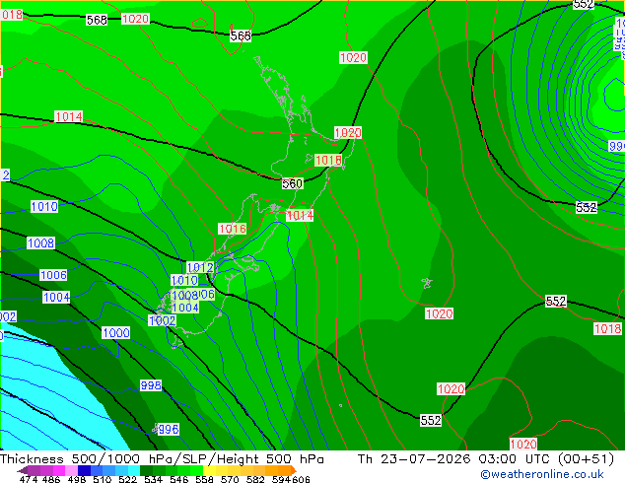This screenshot has width=625, height=483.
Task: Click the legend value '606'
Action: (x=301, y=479)
